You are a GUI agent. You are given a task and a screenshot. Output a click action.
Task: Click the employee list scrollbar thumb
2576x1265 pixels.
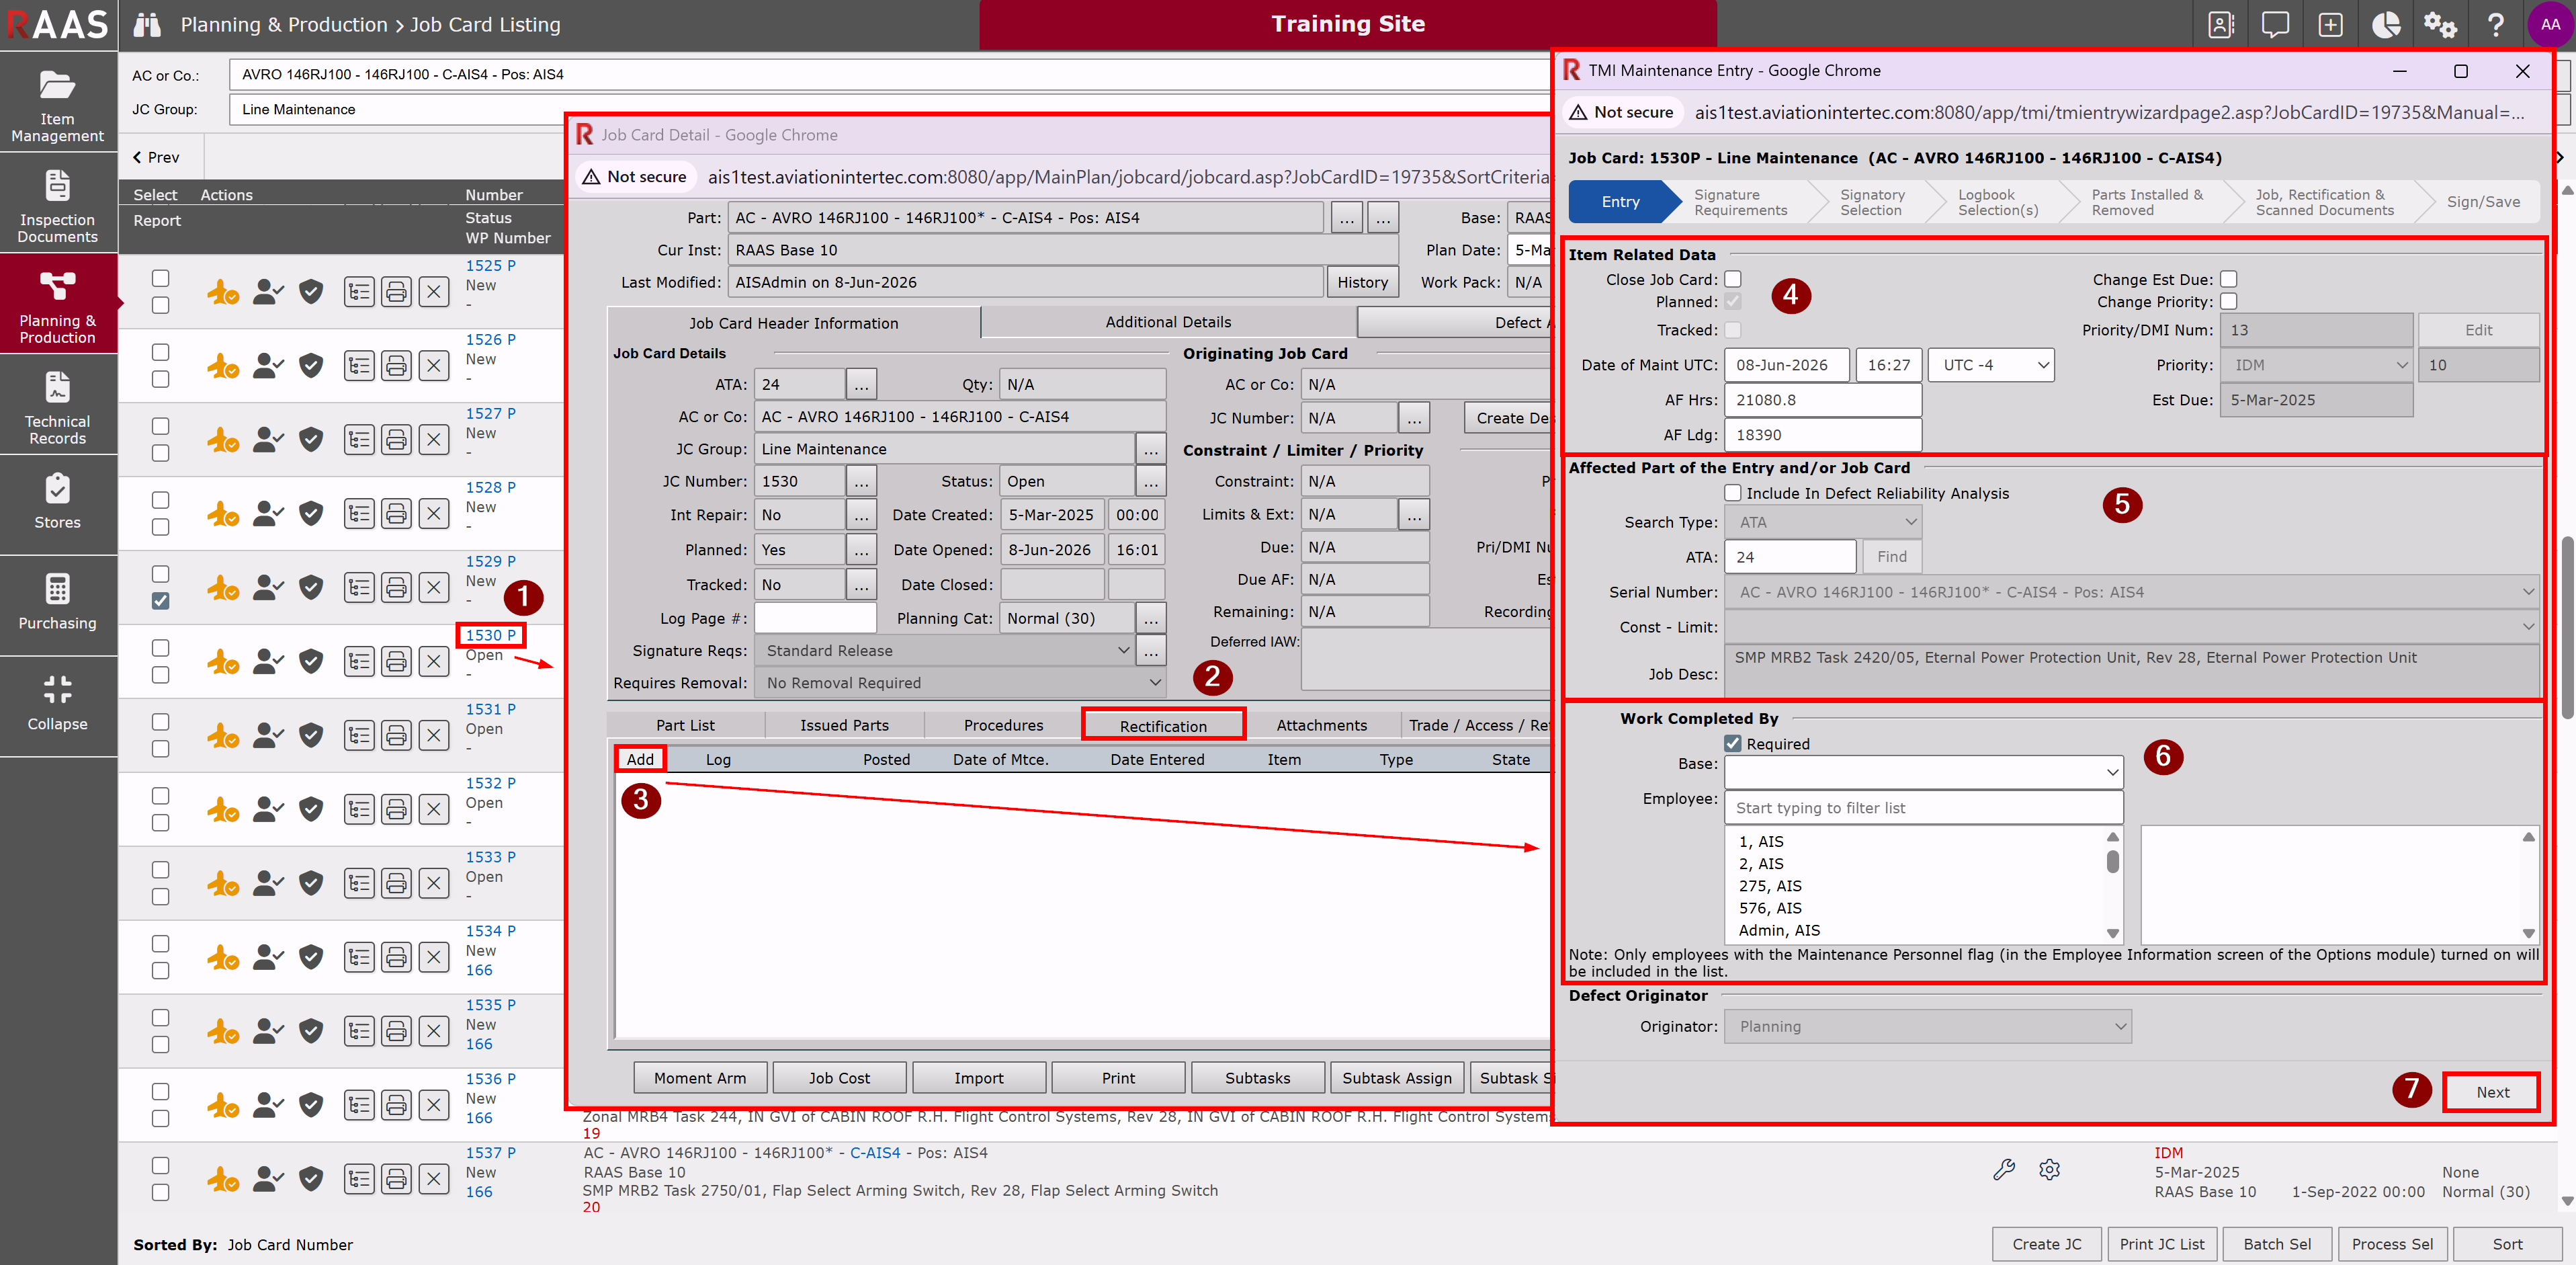tap(2113, 862)
